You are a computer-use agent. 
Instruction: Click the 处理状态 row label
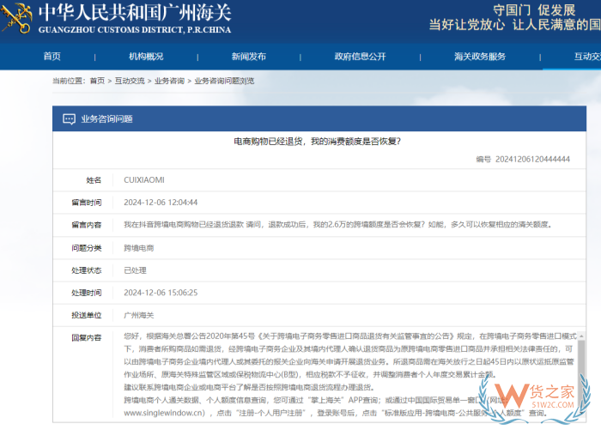coord(86,270)
